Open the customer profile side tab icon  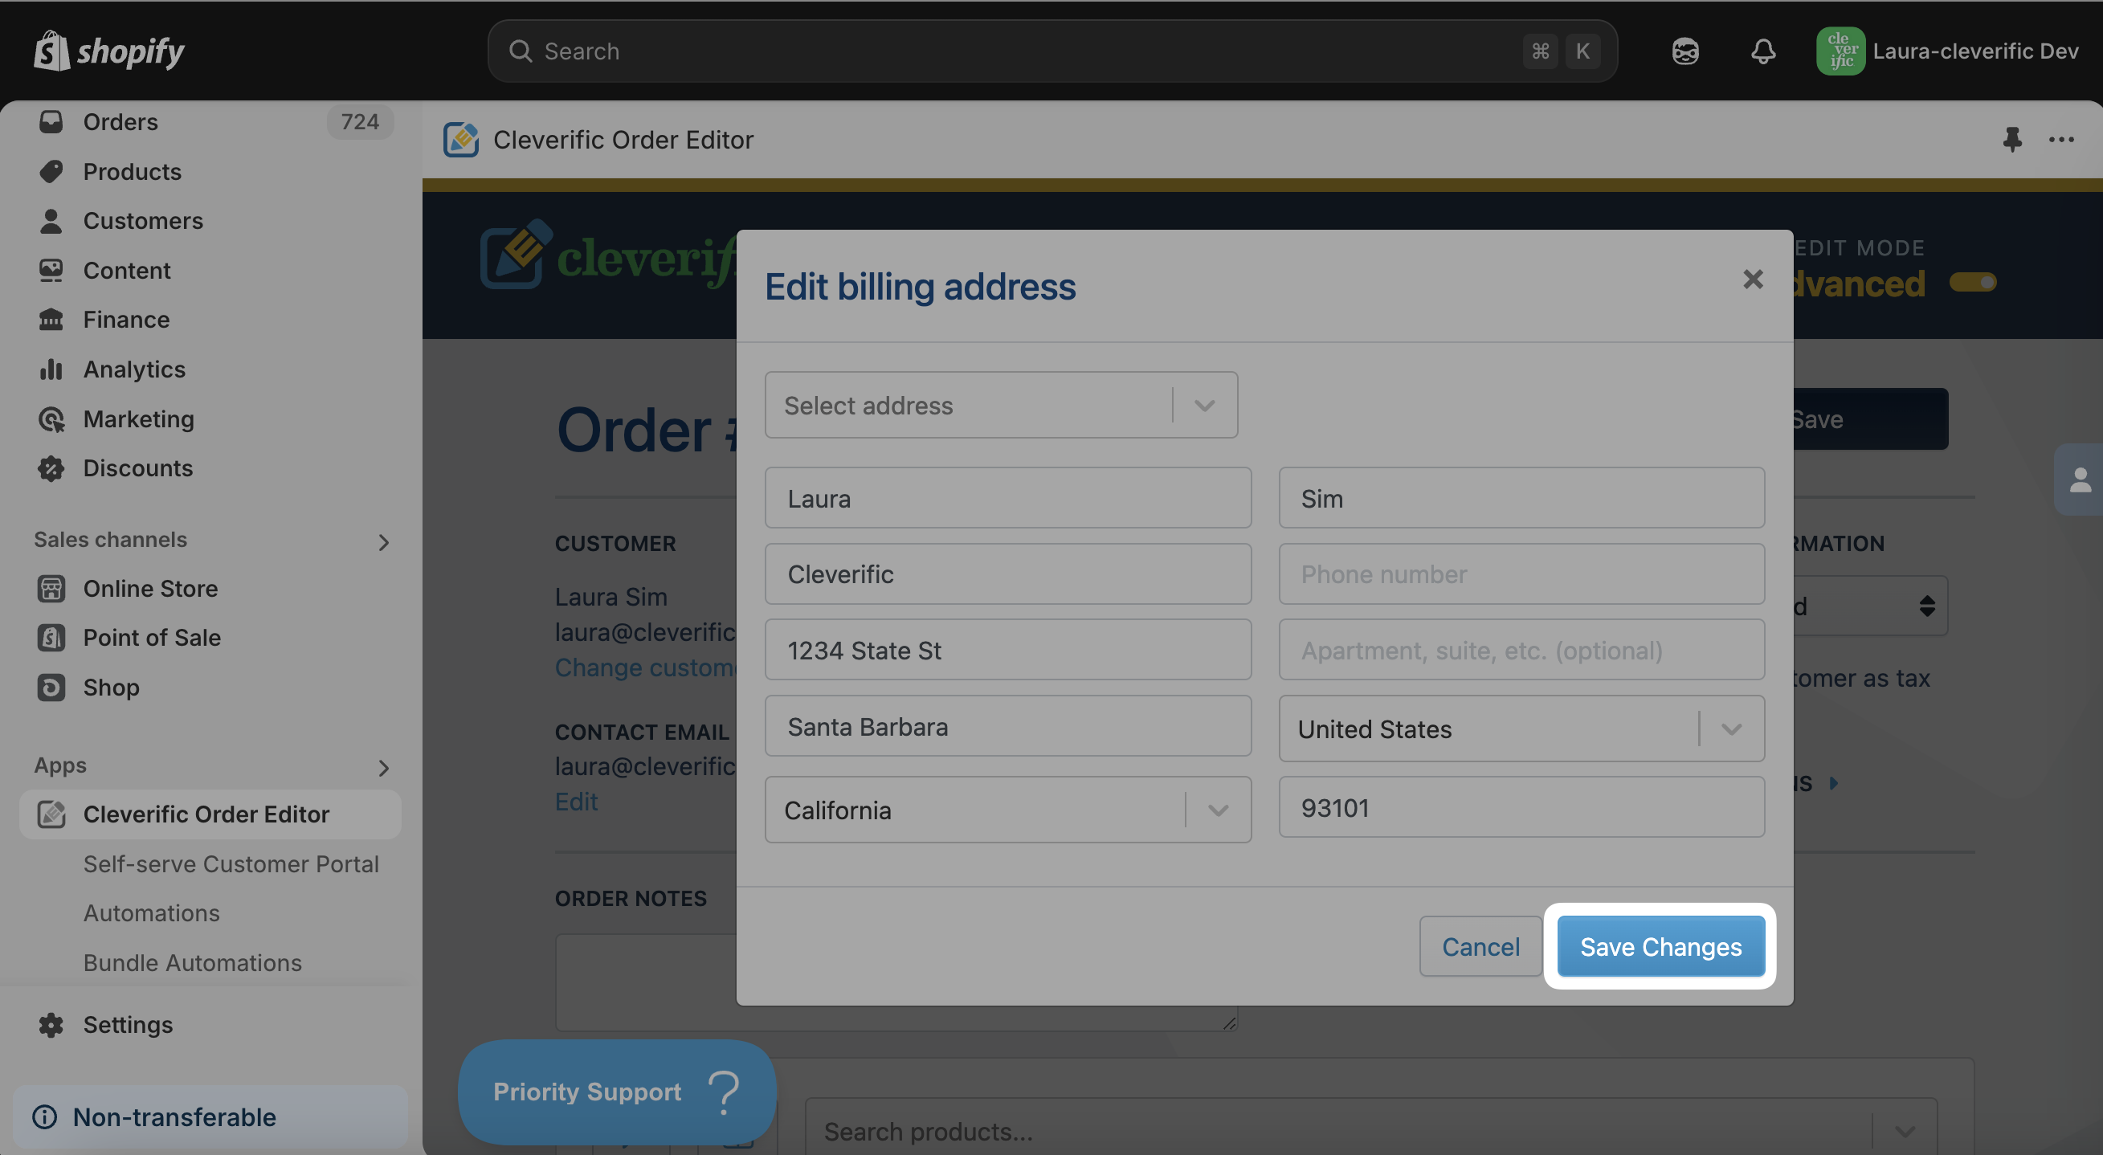(2081, 480)
